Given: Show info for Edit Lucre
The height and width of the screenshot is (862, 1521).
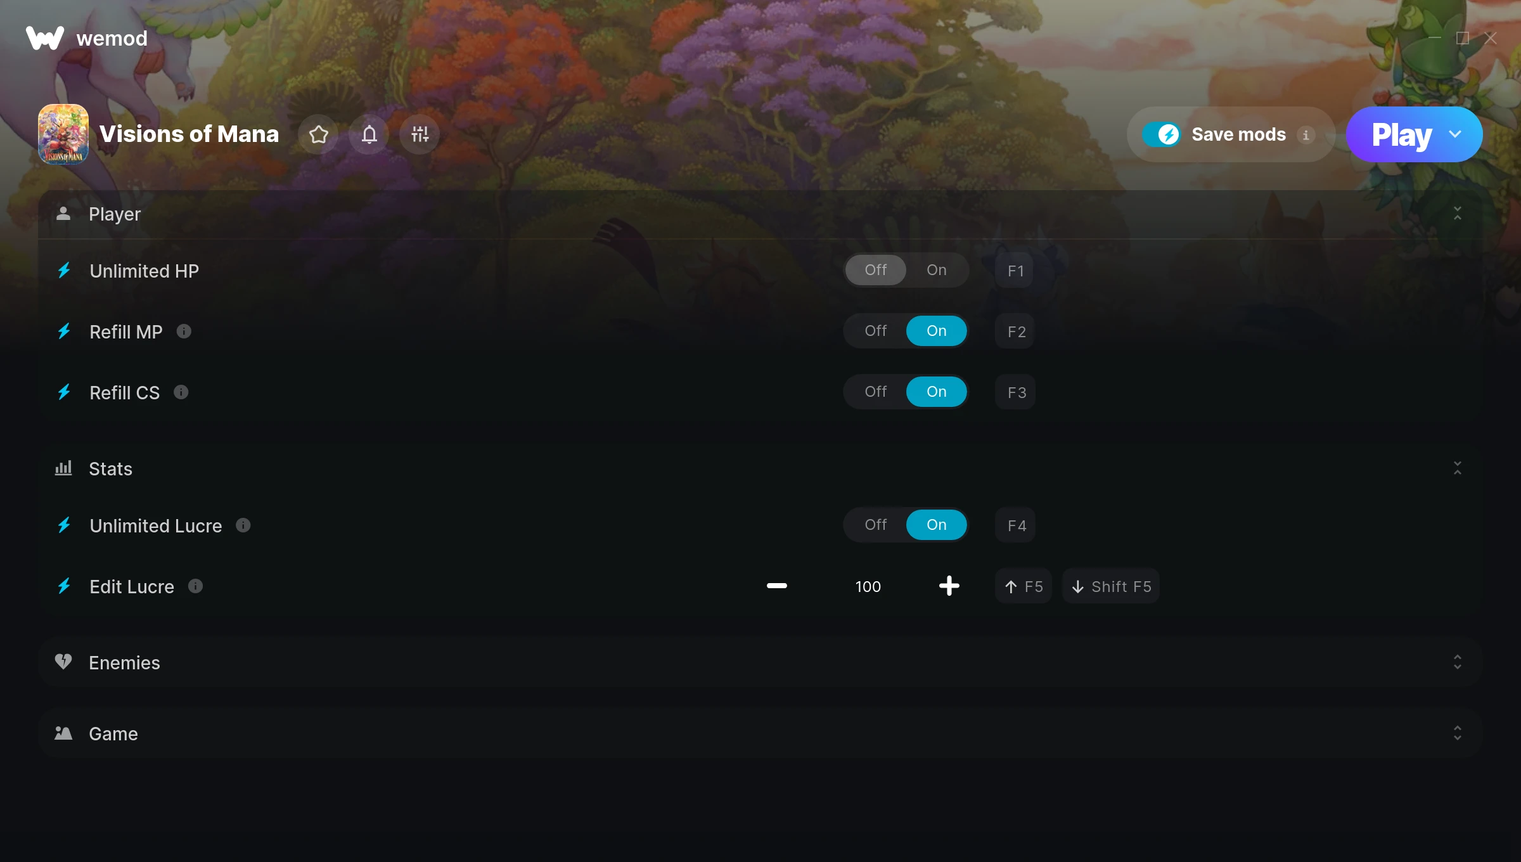Looking at the screenshot, I should coord(195,586).
